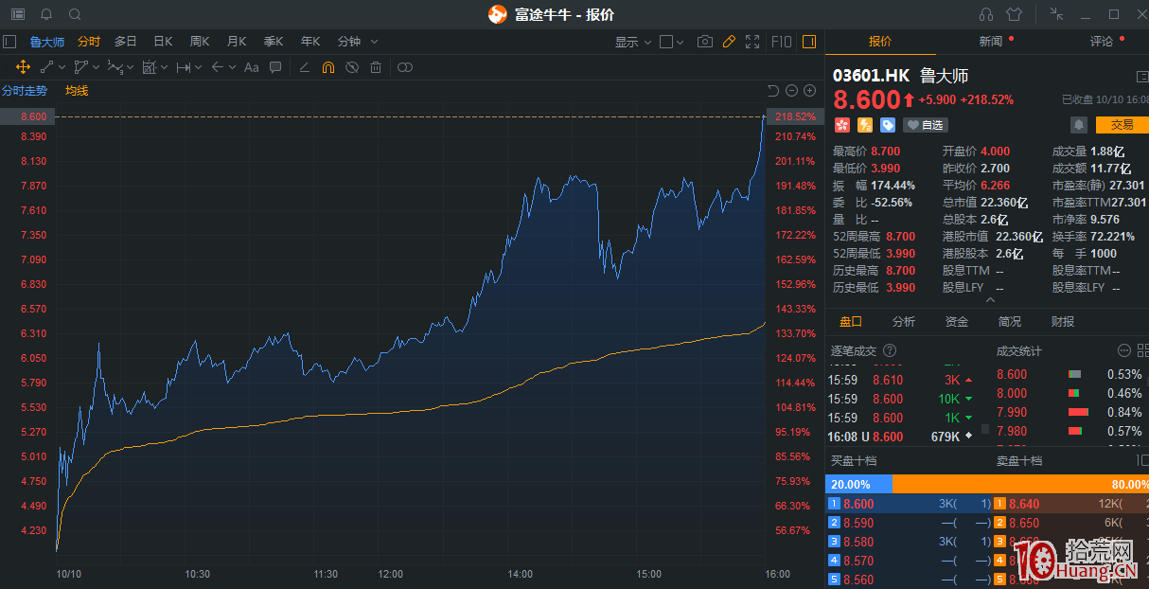Open the 资金 capital flow tab
The width and height of the screenshot is (1149, 589).
(x=957, y=322)
